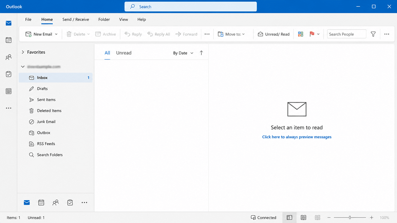Open the Help tab
This screenshot has height=223, width=397.
point(141,19)
